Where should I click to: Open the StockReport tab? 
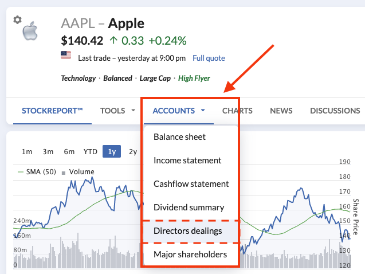tap(52, 111)
